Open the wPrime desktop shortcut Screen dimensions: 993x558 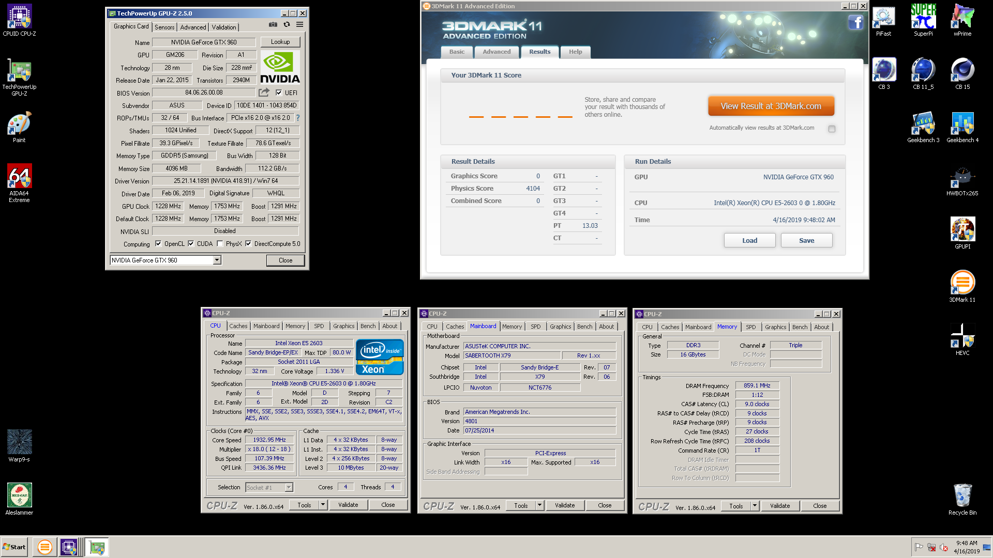pyautogui.click(x=962, y=20)
